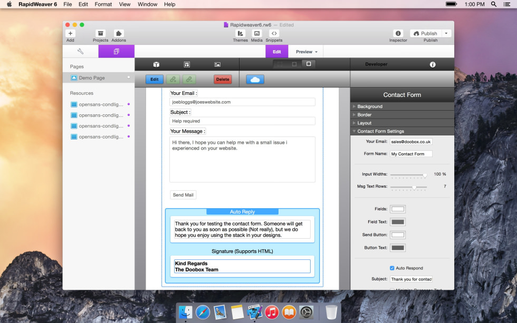
Task: Open the Inspector info icon
Action: 398,33
